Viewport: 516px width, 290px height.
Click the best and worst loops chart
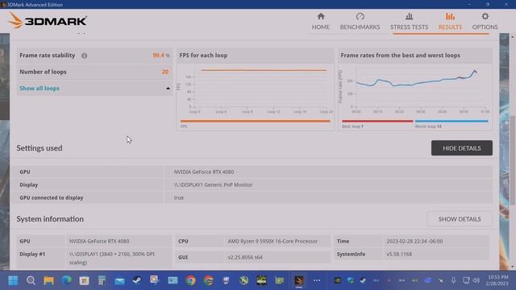point(414,89)
